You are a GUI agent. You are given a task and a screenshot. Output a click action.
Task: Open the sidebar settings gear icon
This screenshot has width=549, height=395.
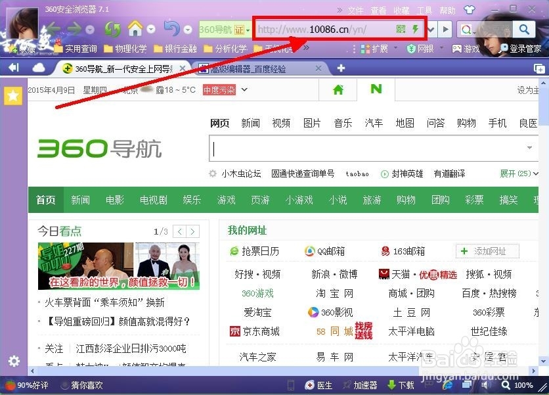tap(14, 361)
